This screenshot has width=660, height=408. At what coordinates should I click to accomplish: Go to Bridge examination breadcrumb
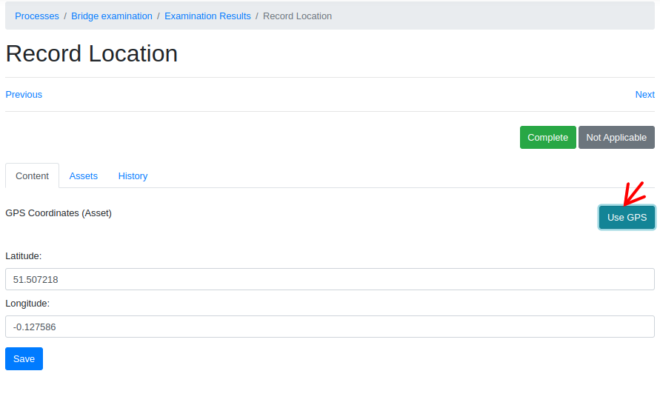(112, 16)
